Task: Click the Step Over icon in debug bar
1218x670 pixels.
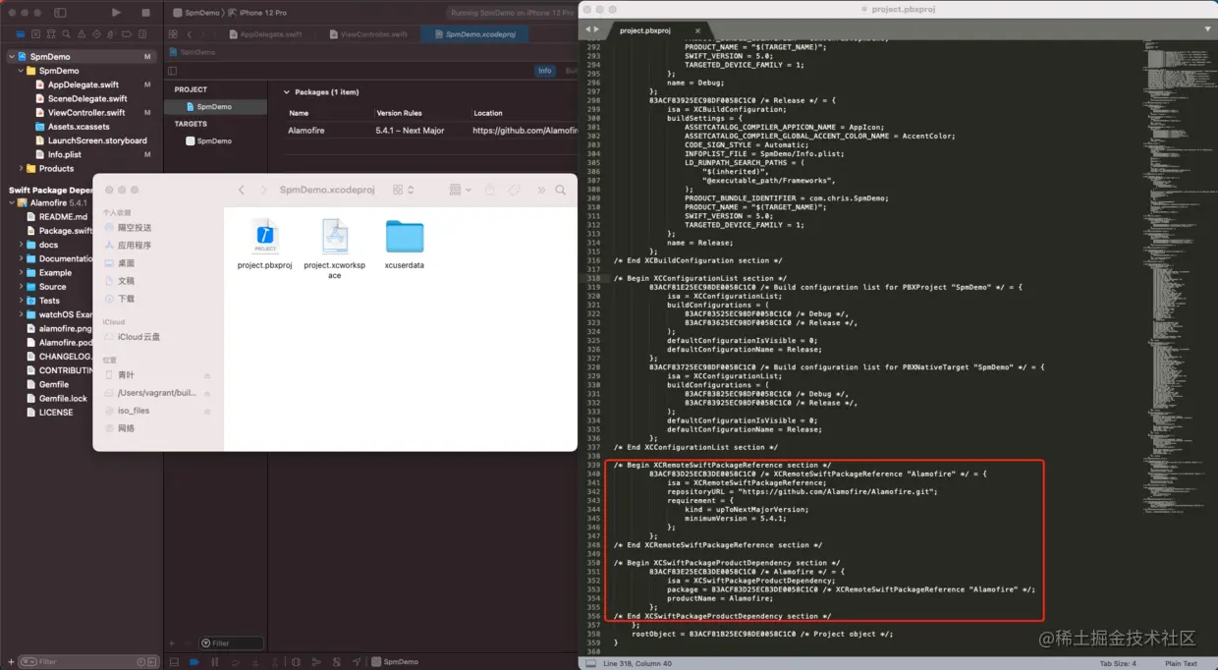Action: pyautogui.click(x=237, y=662)
